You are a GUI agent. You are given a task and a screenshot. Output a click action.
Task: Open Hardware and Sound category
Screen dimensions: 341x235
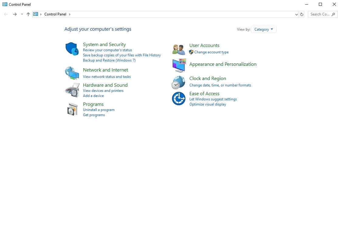(105, 85)
